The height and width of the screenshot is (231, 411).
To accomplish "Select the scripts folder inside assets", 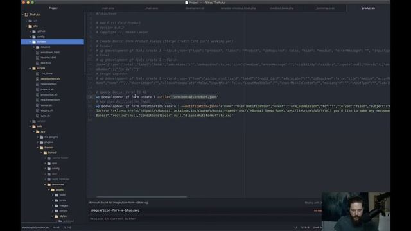I will (64, 211).
